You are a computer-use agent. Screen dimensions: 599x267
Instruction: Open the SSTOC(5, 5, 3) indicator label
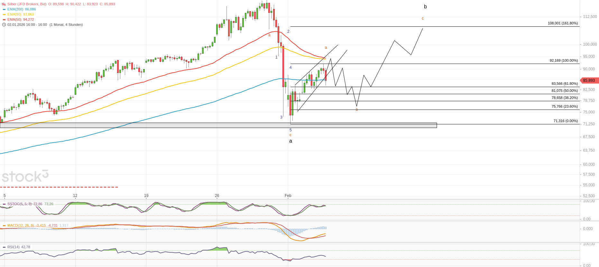[19, 204]
